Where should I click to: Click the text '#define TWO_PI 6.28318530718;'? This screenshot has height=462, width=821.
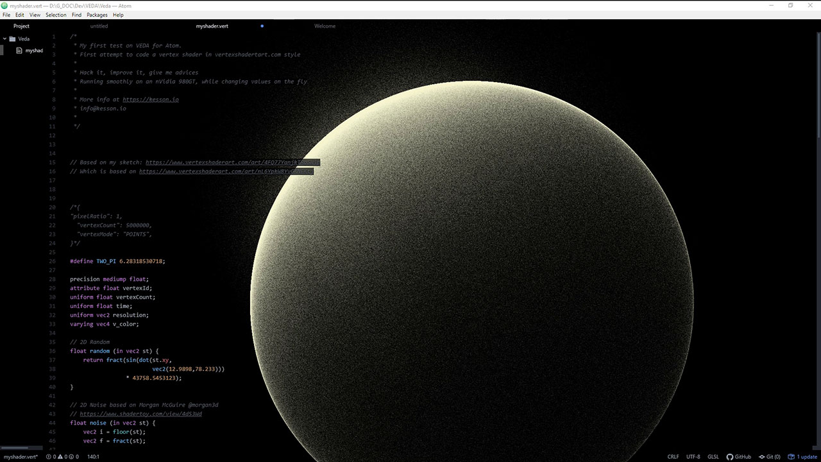pos(117,261)
